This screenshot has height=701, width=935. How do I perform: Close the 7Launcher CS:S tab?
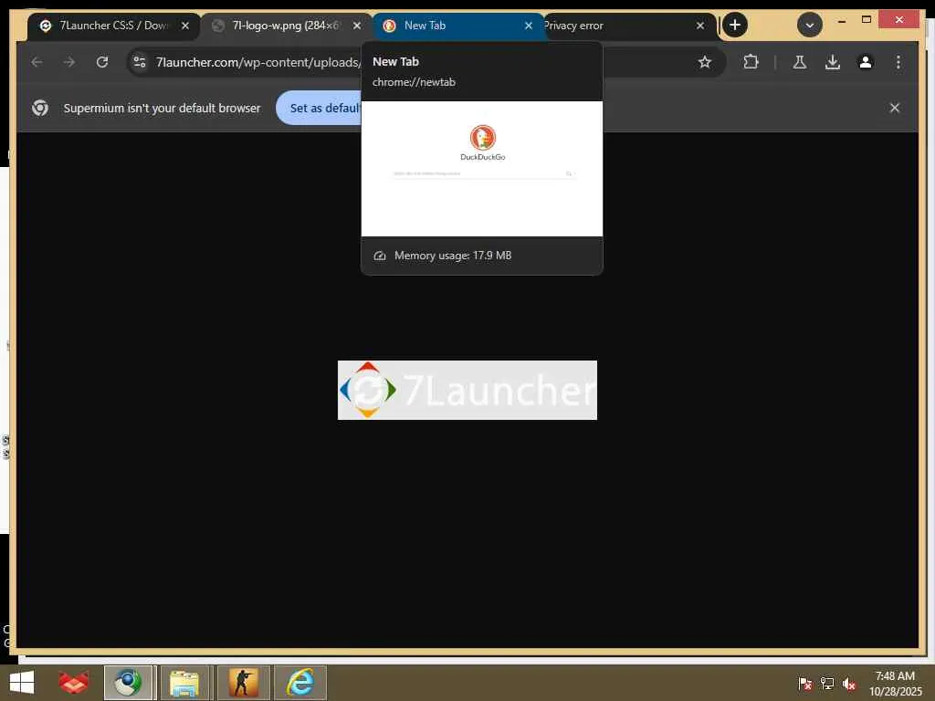pyautogui.click(x=185, y=26)
